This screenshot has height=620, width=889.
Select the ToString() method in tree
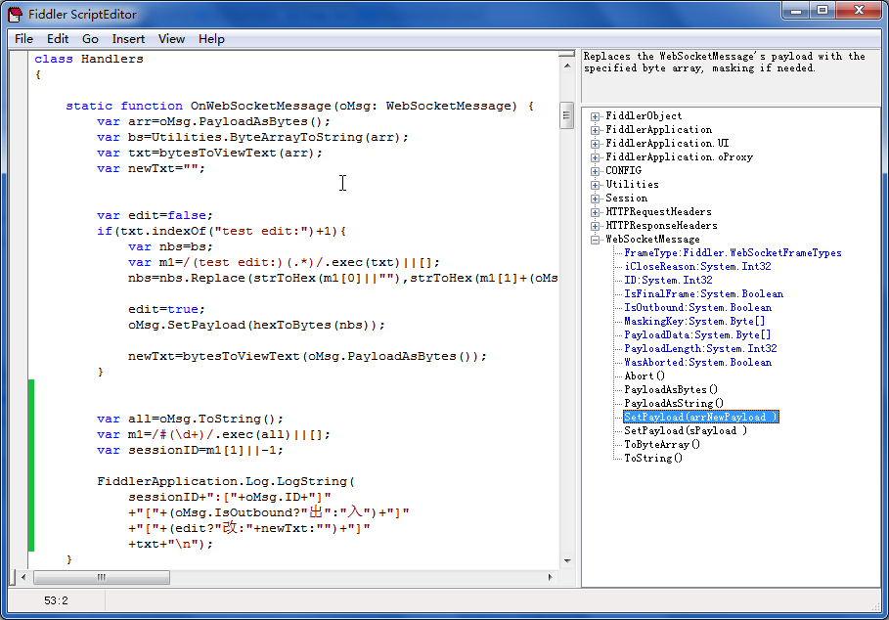(653, 458)
